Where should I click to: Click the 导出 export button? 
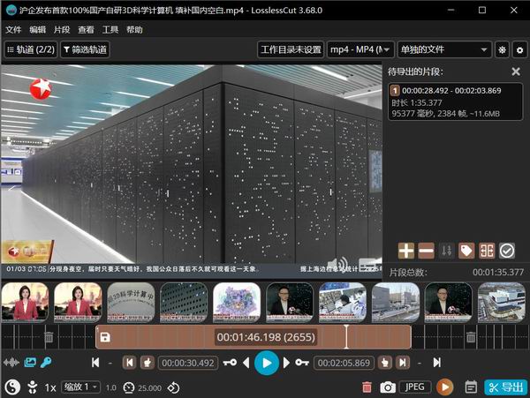505,387
